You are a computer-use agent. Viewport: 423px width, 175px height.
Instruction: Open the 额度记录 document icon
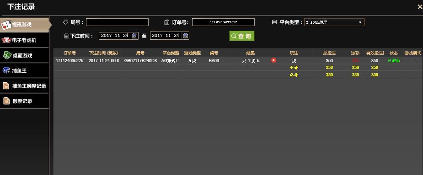pyautogui.click(x=6, y=101)
